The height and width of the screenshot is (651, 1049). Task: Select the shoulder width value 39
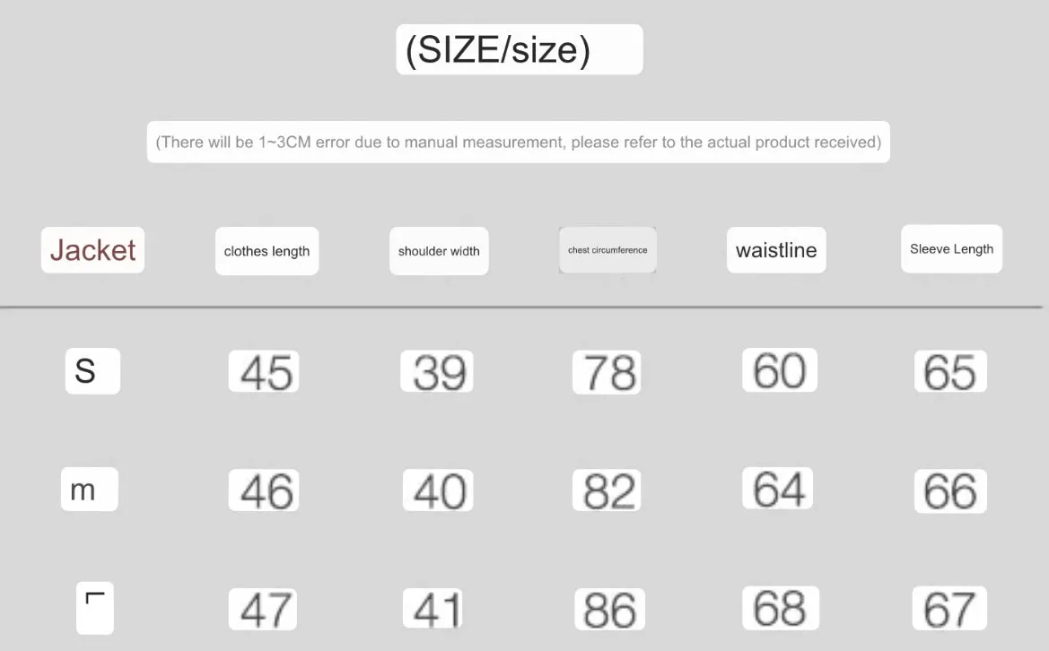click(437, 371)
